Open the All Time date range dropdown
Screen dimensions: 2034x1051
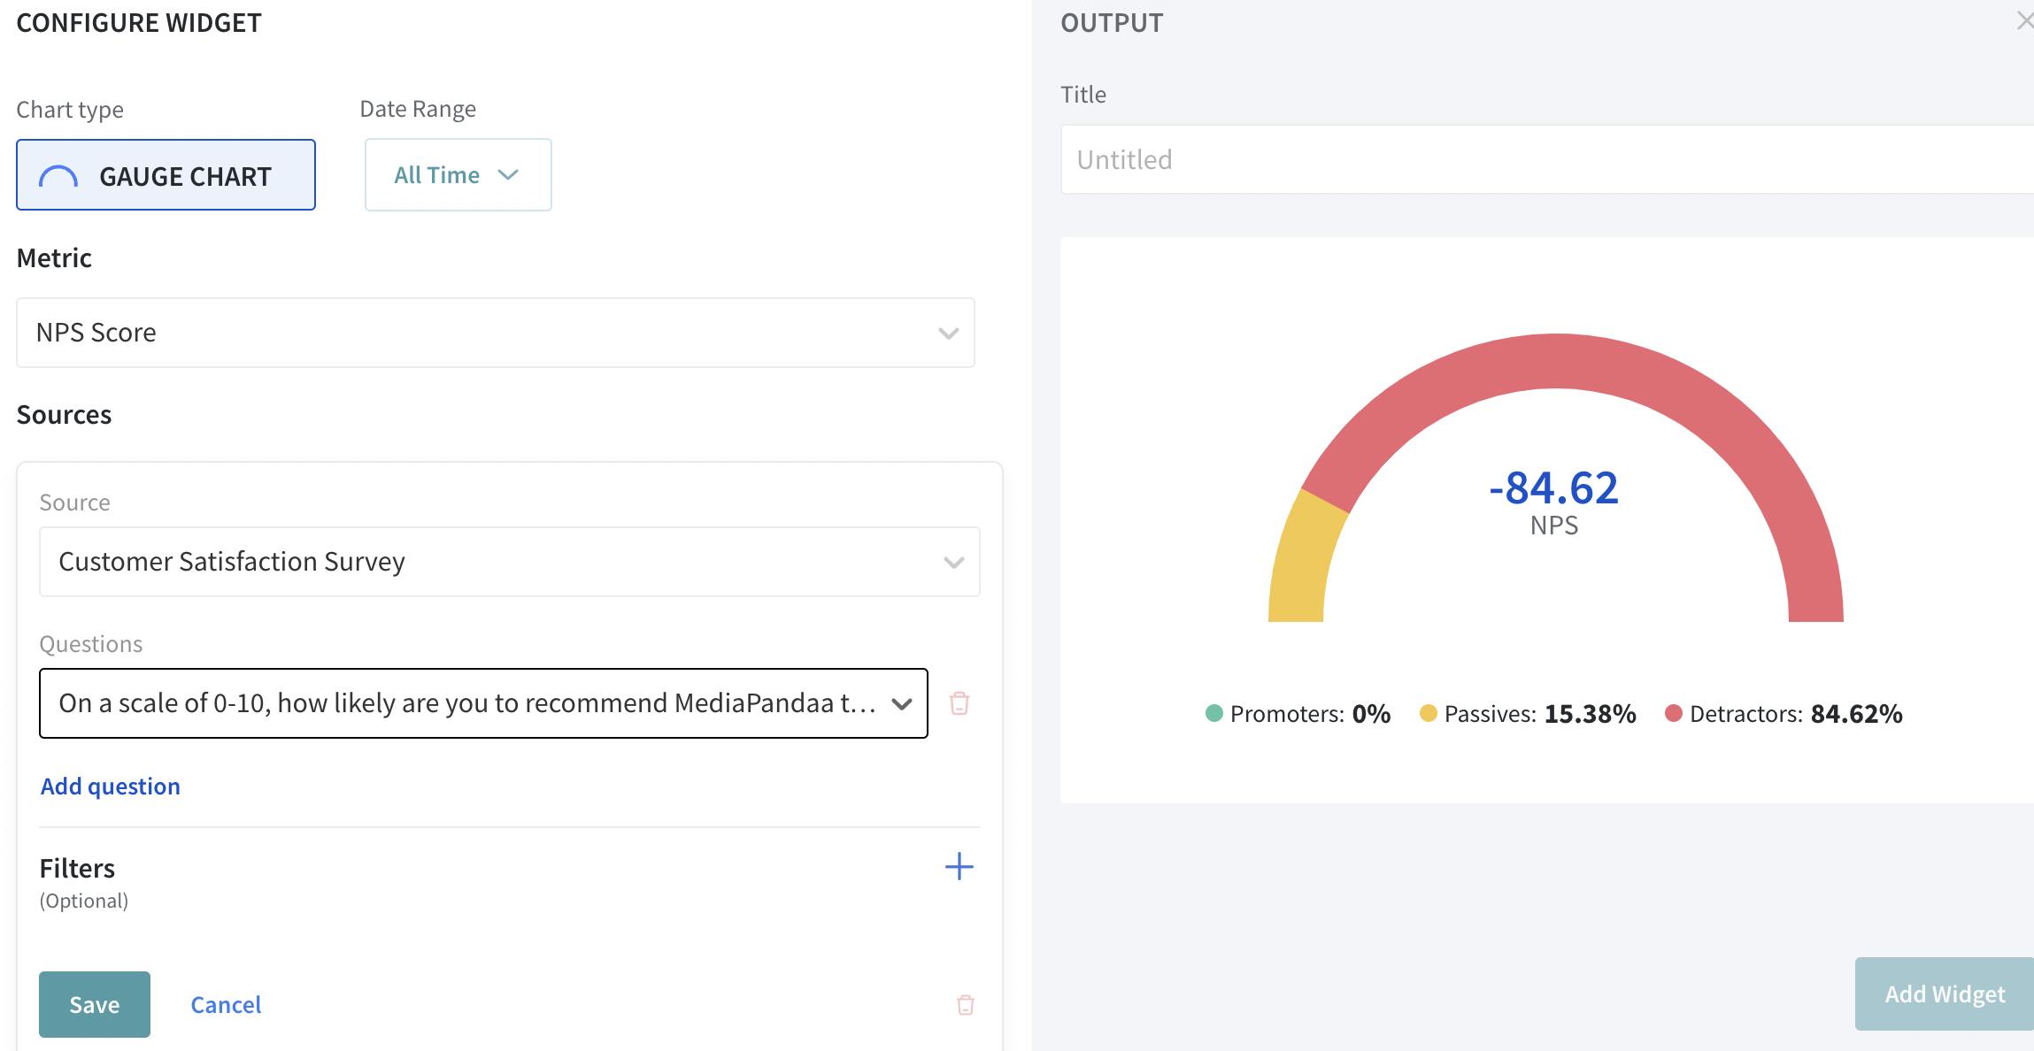point(458,175)
